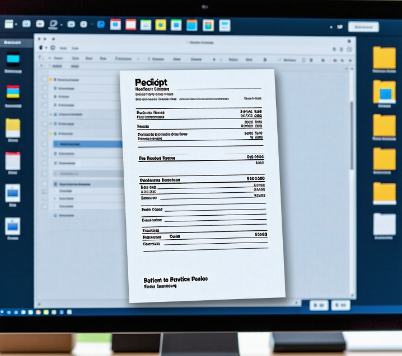Click the receipt document page titled Pediopt

click(202, 186)
